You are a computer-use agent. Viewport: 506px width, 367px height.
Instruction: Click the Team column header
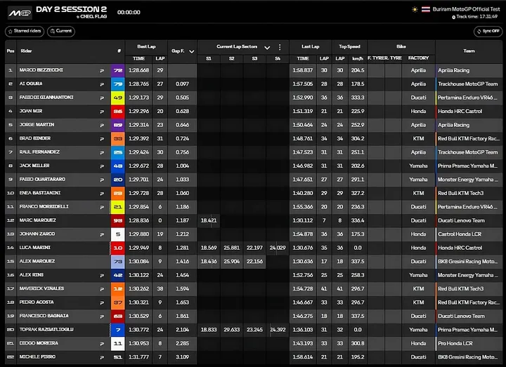click(469, 51)
